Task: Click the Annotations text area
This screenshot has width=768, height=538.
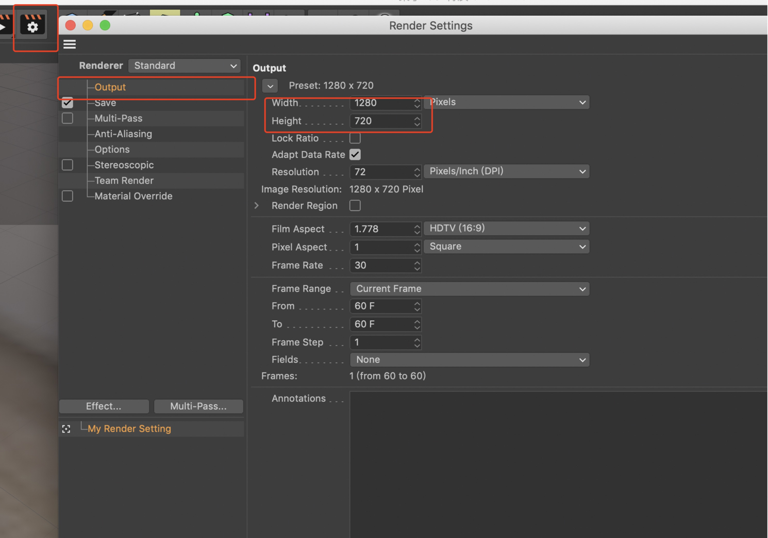Action: pyautogui.click(x=559, y=464)
